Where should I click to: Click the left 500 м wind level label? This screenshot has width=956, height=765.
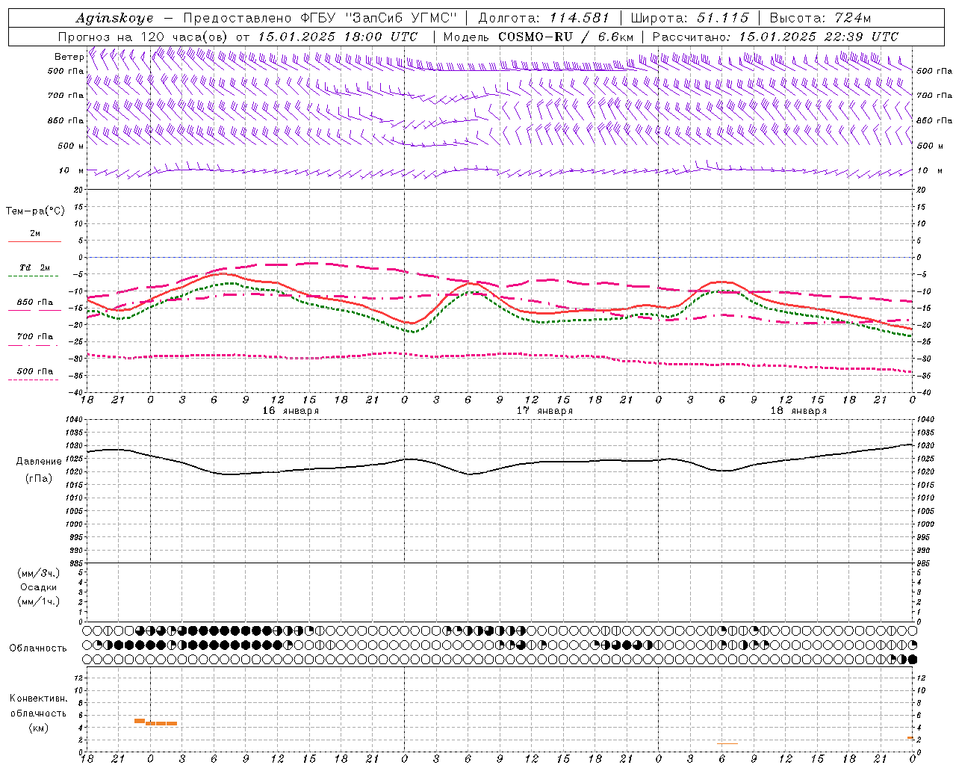(x=71, y=146)
